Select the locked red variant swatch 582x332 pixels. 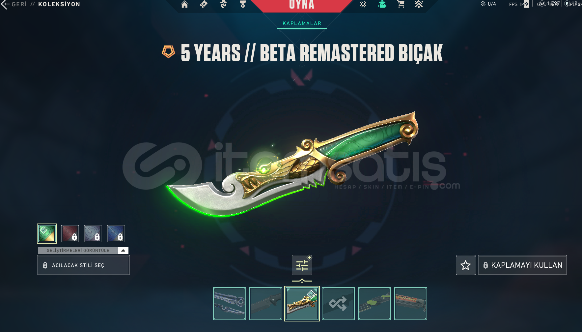point(70,233)
